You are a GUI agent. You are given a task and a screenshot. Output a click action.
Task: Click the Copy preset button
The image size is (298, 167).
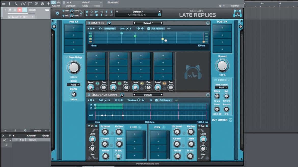85,6
